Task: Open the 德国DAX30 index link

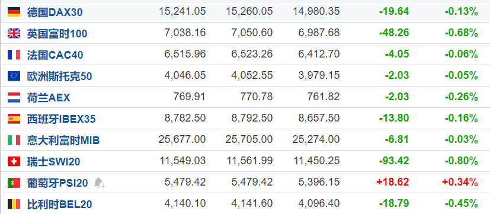Action: coord(55,12)
